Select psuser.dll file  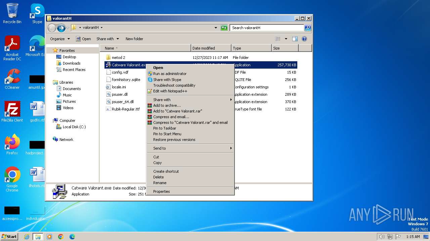120,94
